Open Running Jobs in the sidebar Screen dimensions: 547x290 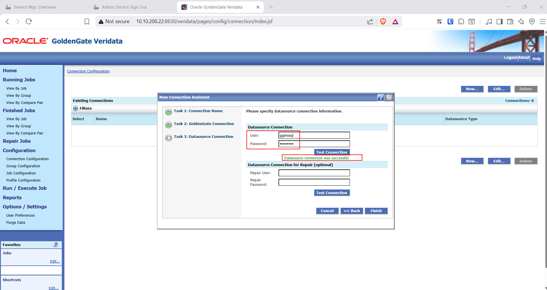19,80
